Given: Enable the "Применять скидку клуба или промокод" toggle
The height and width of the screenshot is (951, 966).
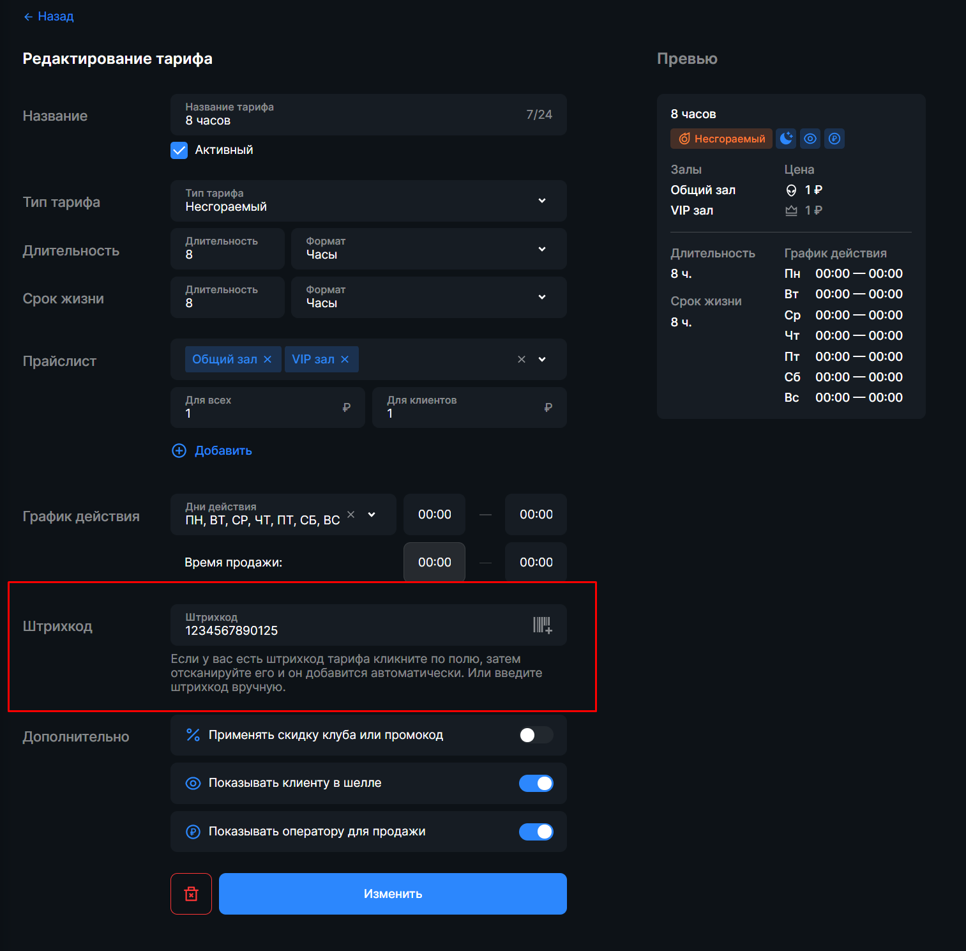Looking at the screenshot, I should (x=536, y=735).
